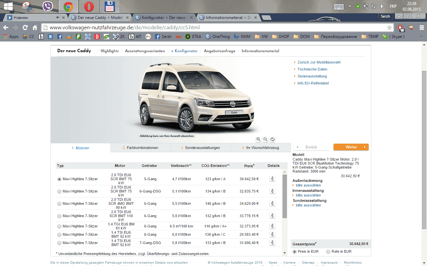Open the Переоборудование bookmark folder
Image resolution: width=427 pixels, height=266 pixels.
[336, 37]
